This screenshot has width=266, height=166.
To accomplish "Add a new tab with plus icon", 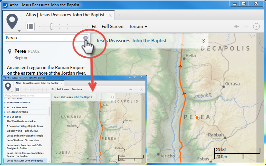I will click(x=119, y=15).
